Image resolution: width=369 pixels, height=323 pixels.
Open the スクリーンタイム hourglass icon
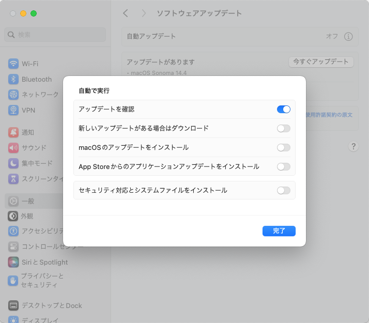[x=13, y=179]
